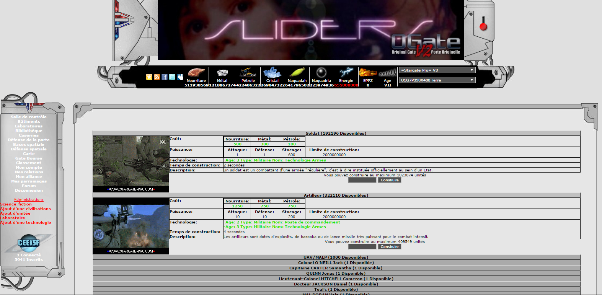Click the EPPZ module icon
The image size is (602, 295).
pos(368,72)
